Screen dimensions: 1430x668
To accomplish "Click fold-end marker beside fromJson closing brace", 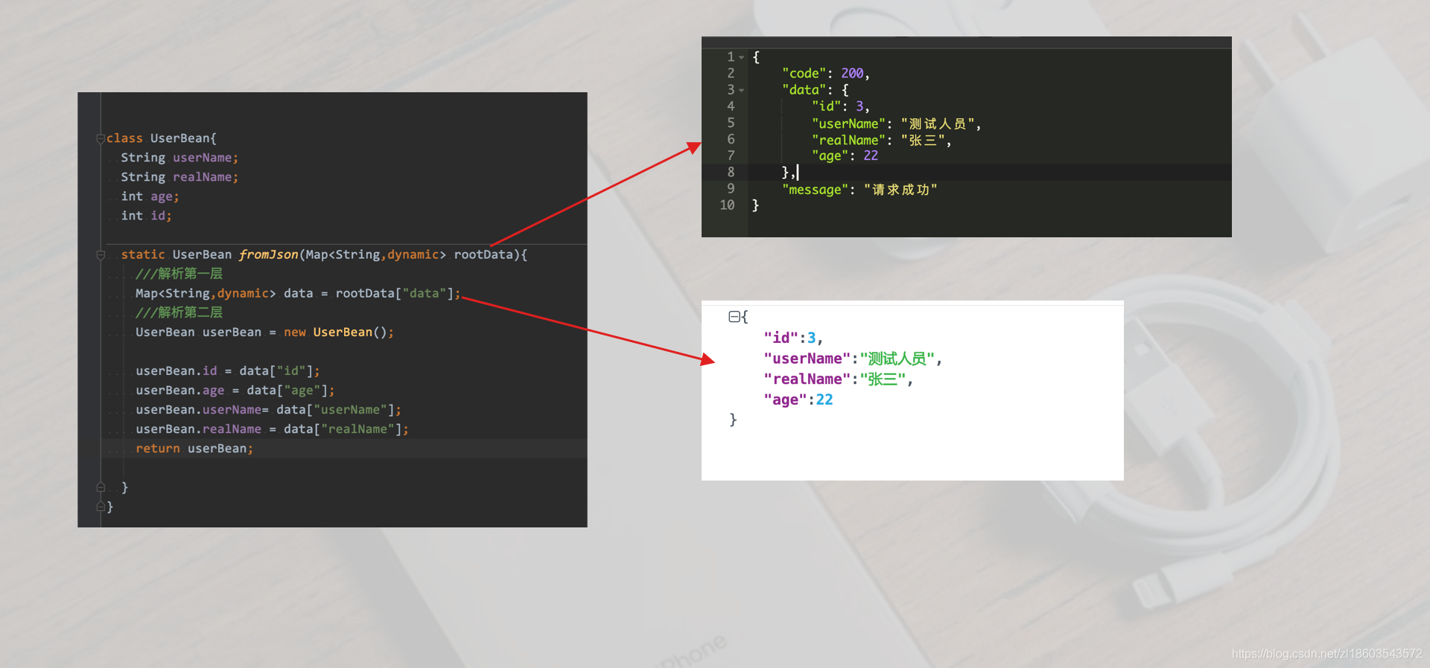I will [x=101, y=487].
